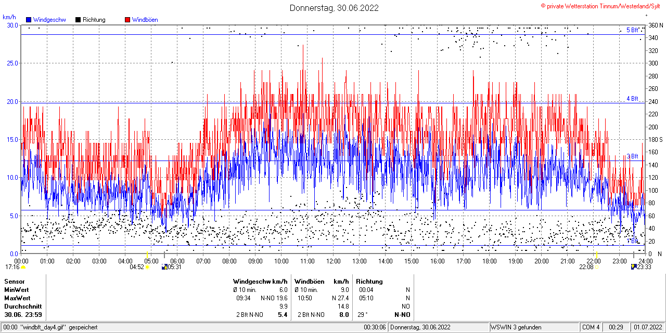This screenshot has height=333, width=666.
Task: Click the 22:08 sunset time text
Action: (586, 267)
